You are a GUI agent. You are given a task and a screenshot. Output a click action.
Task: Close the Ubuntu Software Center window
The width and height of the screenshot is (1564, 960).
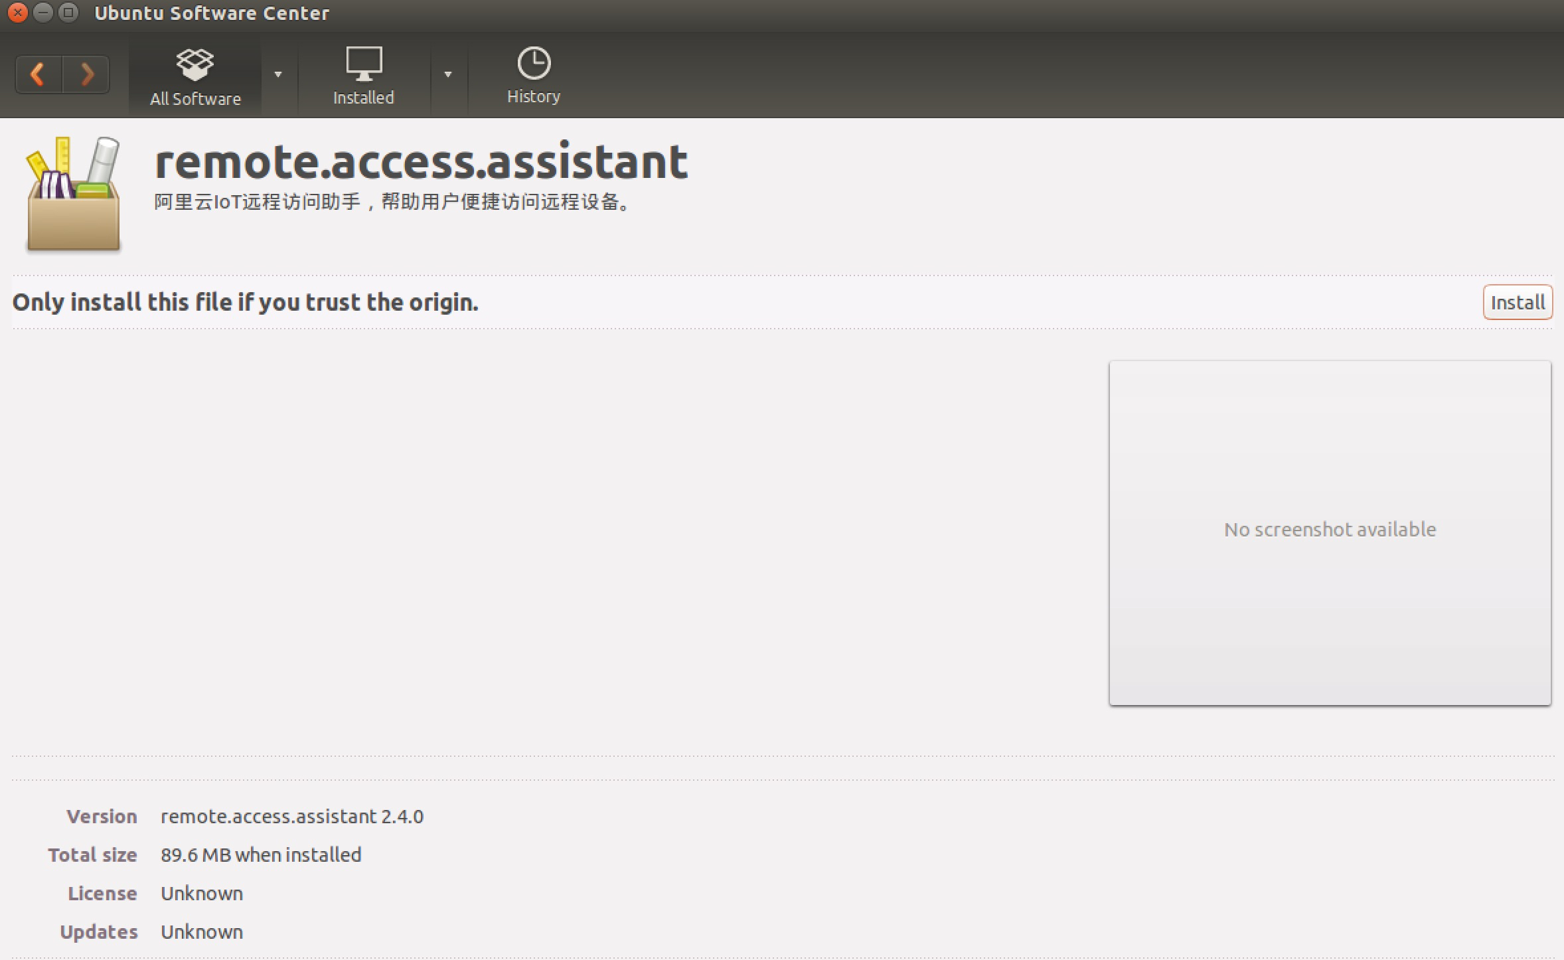[18, 13]
